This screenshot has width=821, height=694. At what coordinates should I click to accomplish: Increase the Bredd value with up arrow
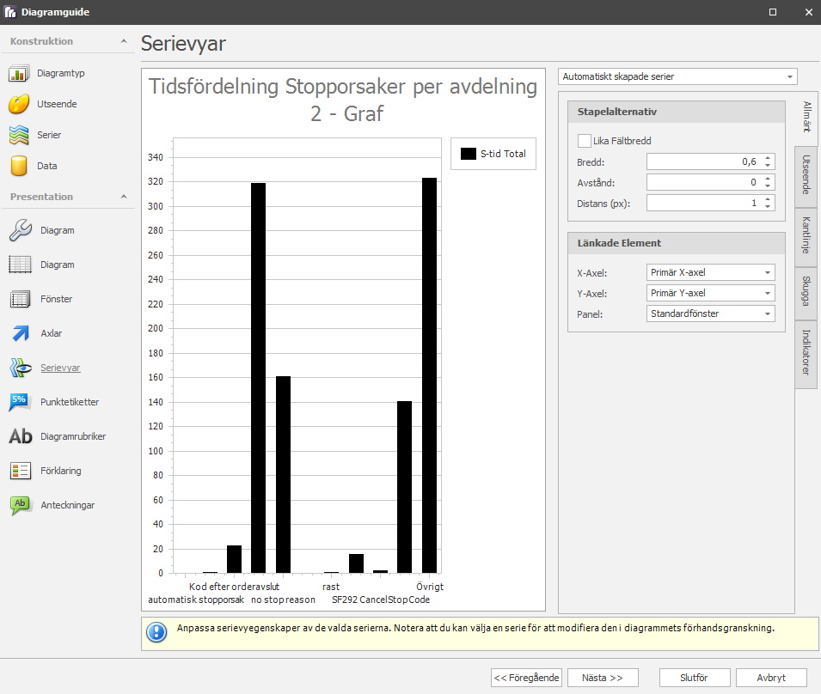coord(768,158)
